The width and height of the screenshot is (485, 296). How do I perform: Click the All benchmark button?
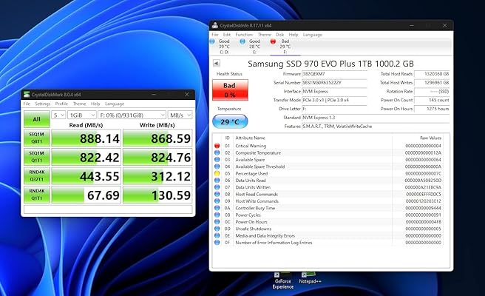pyautogui.click(x=35, y=118)
